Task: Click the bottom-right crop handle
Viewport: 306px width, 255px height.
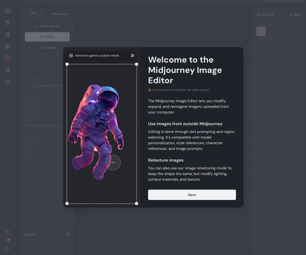Action: [x=137, y=204]
